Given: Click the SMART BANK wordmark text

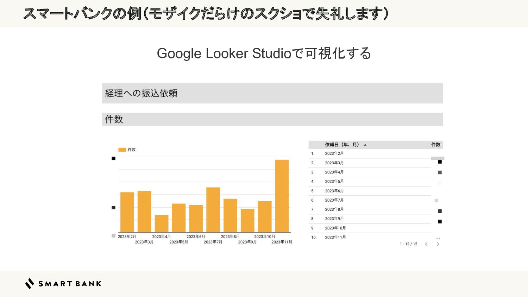Looking at the screenshot, I should 70,284.
